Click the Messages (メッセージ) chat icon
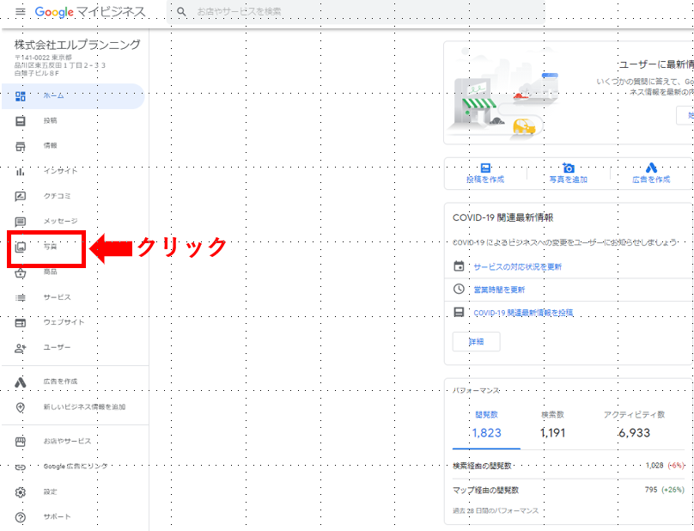 (x=21, y=222)
